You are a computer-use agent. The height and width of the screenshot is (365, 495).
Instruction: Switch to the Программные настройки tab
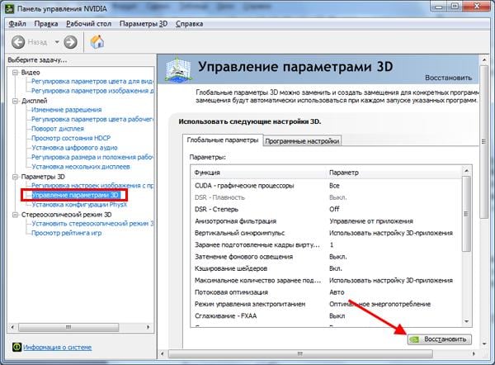301,140
